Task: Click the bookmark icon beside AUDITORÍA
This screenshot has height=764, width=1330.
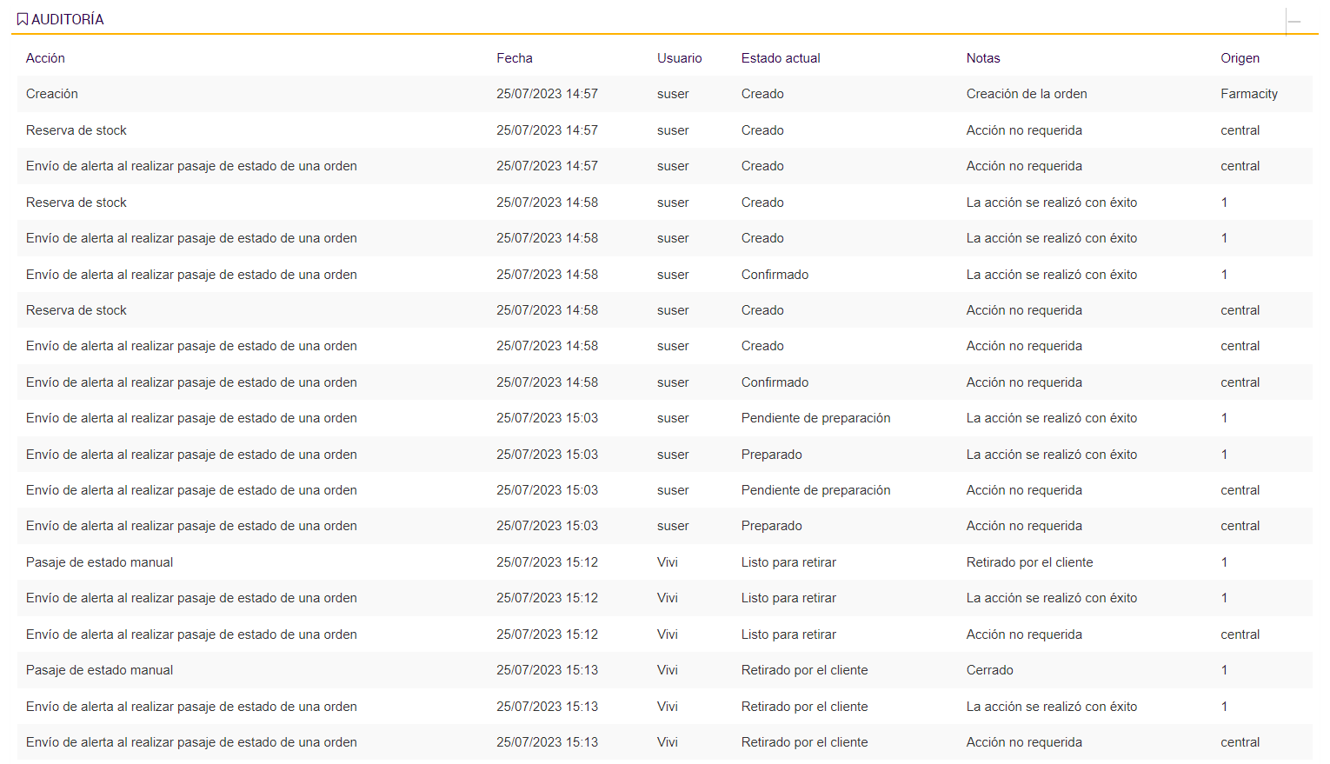Action: click(x=23, y=19)
